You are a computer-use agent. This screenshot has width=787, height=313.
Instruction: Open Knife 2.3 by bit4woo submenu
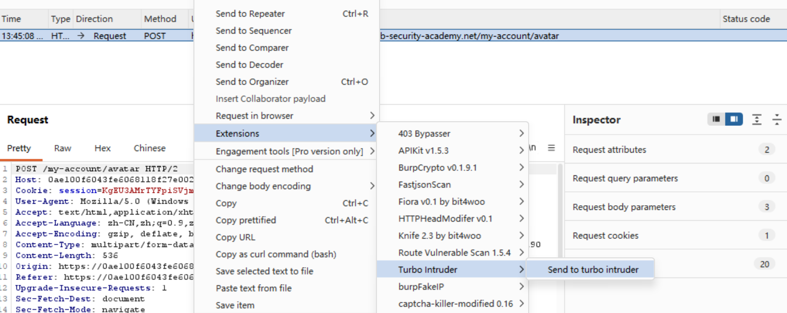pyautogui.click(x=453, y=236)
